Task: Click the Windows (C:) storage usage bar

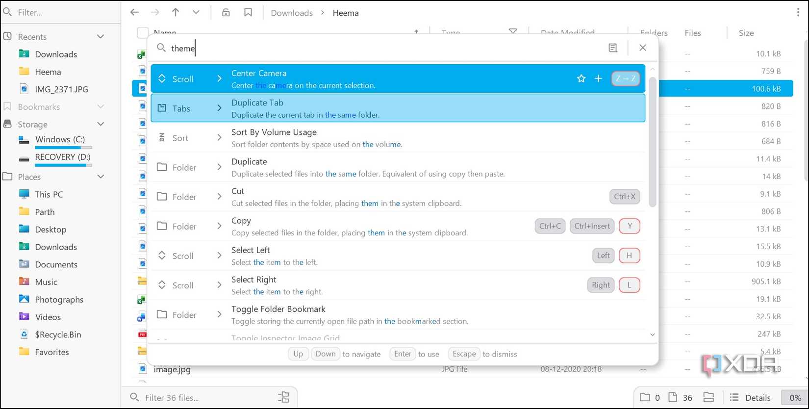Action: [x=63, y=148]
